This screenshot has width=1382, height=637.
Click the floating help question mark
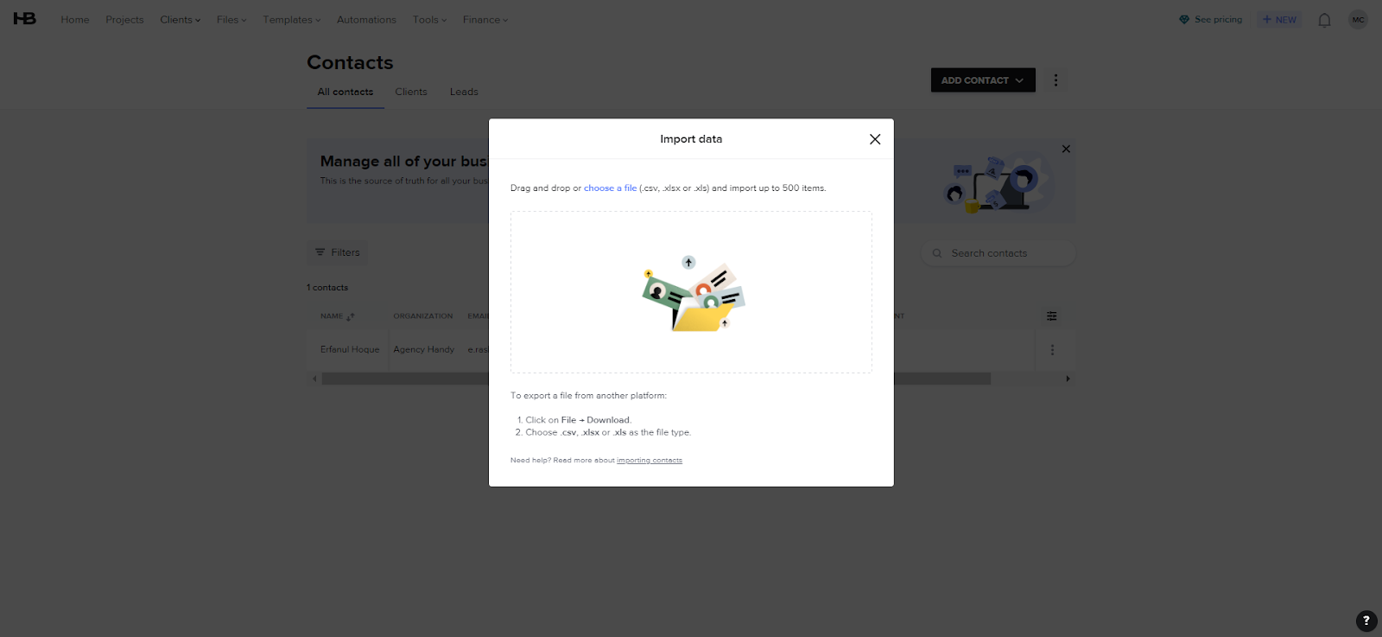1365,621
